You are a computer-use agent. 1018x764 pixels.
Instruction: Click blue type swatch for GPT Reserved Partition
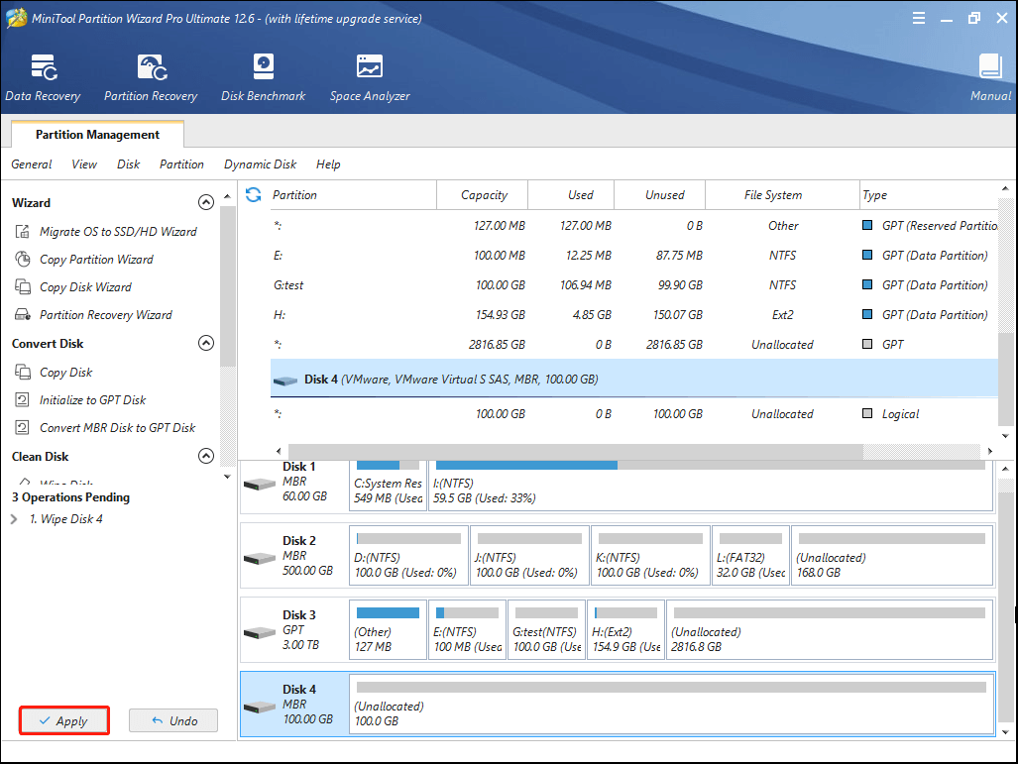coord(866,225)
